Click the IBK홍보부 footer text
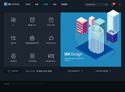 click(7, 84)
